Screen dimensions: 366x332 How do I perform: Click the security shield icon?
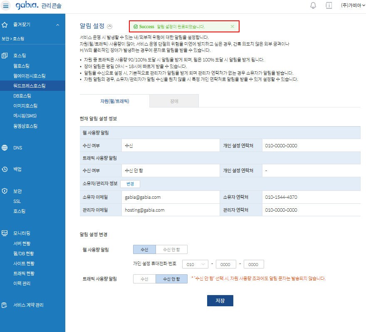[x=5, y=191]
